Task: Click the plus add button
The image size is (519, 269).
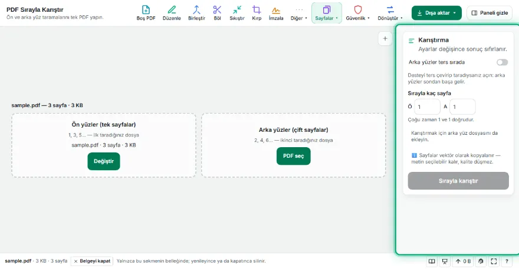Action: coord(385,39)
